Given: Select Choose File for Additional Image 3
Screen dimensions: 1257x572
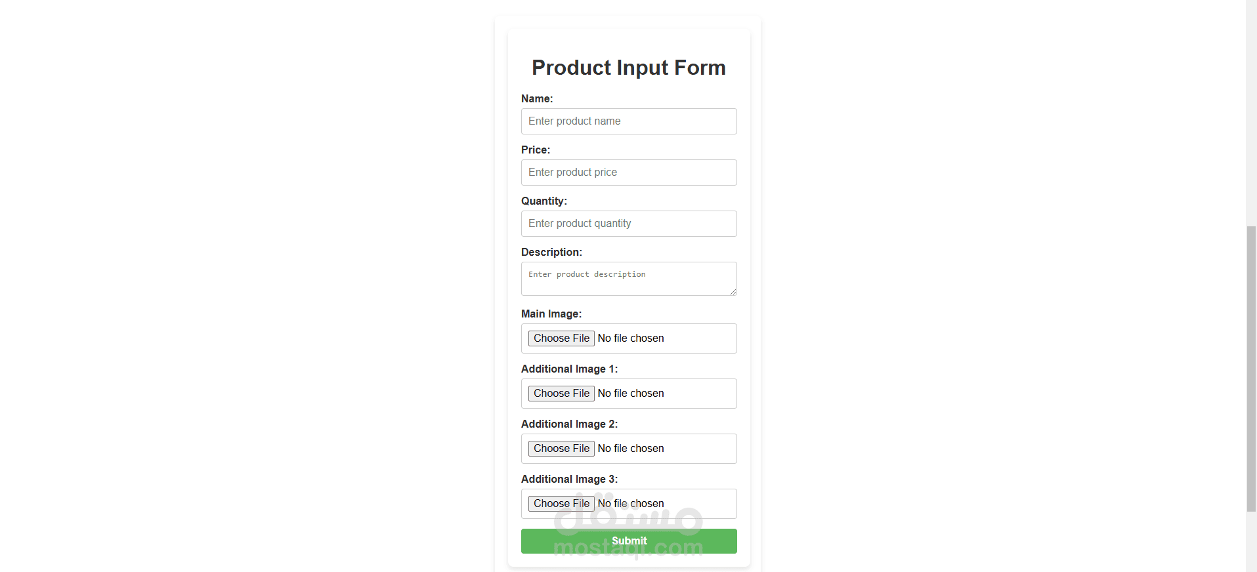Looking at the screenshot, I should point(561,504).
